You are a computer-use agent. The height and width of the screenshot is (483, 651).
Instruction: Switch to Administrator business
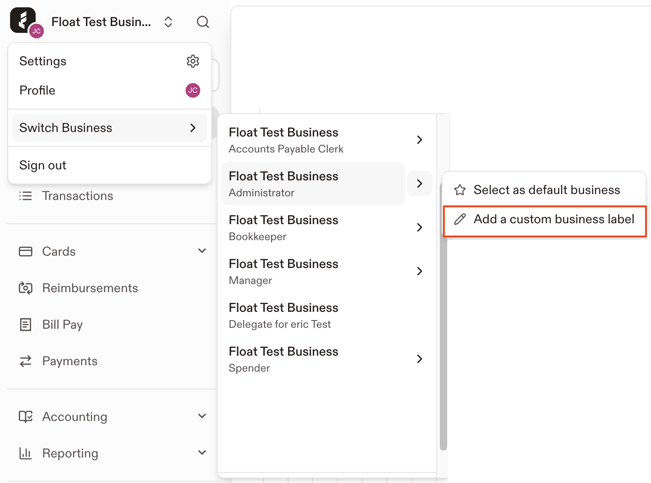(313, 184)
